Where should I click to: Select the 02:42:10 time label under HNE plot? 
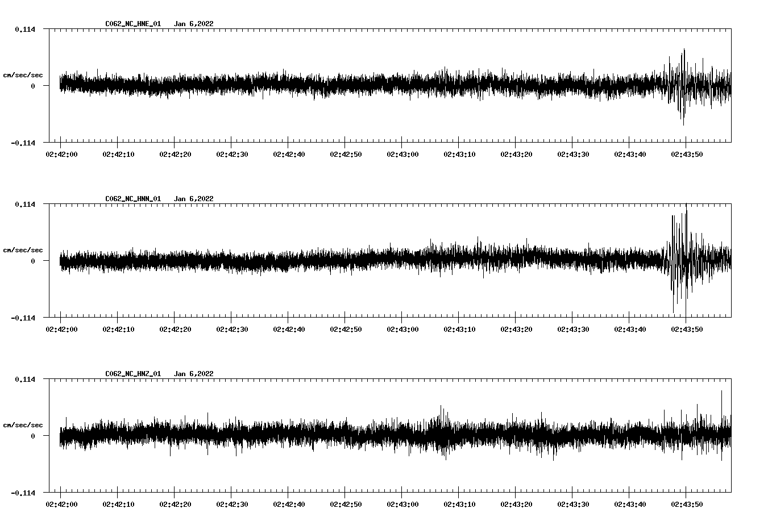click(118, 155)
